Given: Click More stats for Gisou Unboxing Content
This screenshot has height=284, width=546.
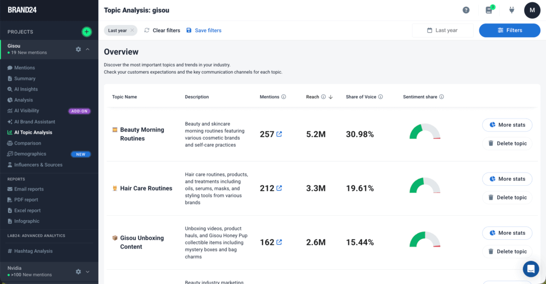Looking at the screenshot, I should [x=507, y=233].
